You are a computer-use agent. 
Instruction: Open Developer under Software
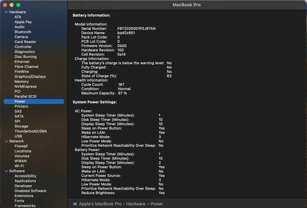point(23,186)
